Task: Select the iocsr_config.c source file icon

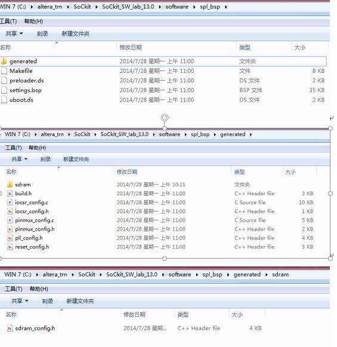Action: (10, 202)
